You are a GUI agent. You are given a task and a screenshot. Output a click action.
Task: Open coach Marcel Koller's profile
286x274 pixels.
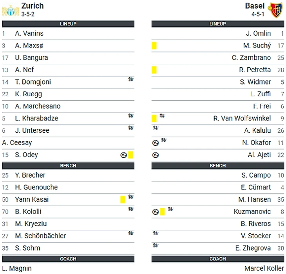coord(264,269)
